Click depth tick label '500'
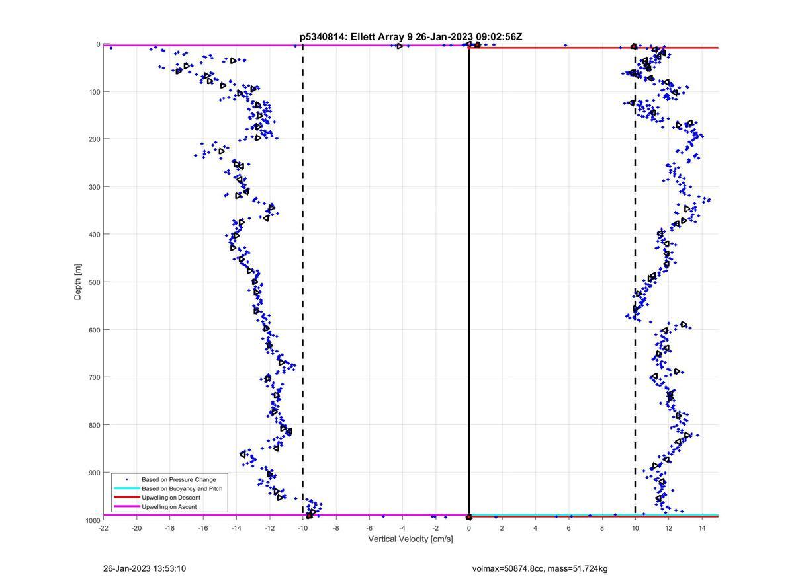This screenshot has height=585, width=794. point(94,282)
